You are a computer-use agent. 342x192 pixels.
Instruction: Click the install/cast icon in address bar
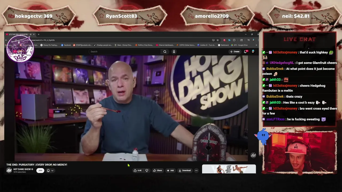(x=213, y=40)
